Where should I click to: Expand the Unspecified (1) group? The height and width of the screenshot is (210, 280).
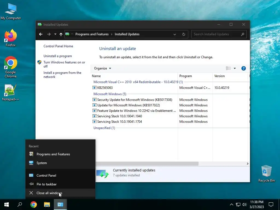click(x=104, y=128)
